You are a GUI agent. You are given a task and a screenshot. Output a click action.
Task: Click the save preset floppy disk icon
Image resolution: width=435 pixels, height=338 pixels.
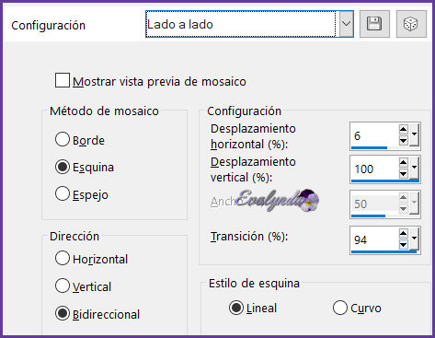[x=374, y=24]
